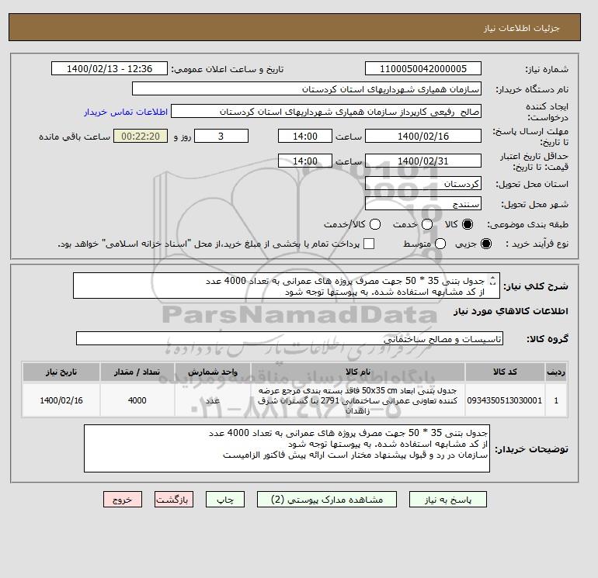Click the خروج exit button
598x578 pixels.
[123, 500]
